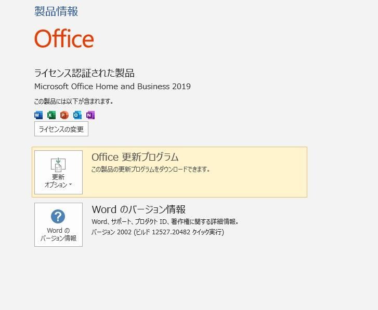Screen dimensions: 378x310
Task: Click the blue question mark icon
Action: pyautogui.click(x=58, y=216)
